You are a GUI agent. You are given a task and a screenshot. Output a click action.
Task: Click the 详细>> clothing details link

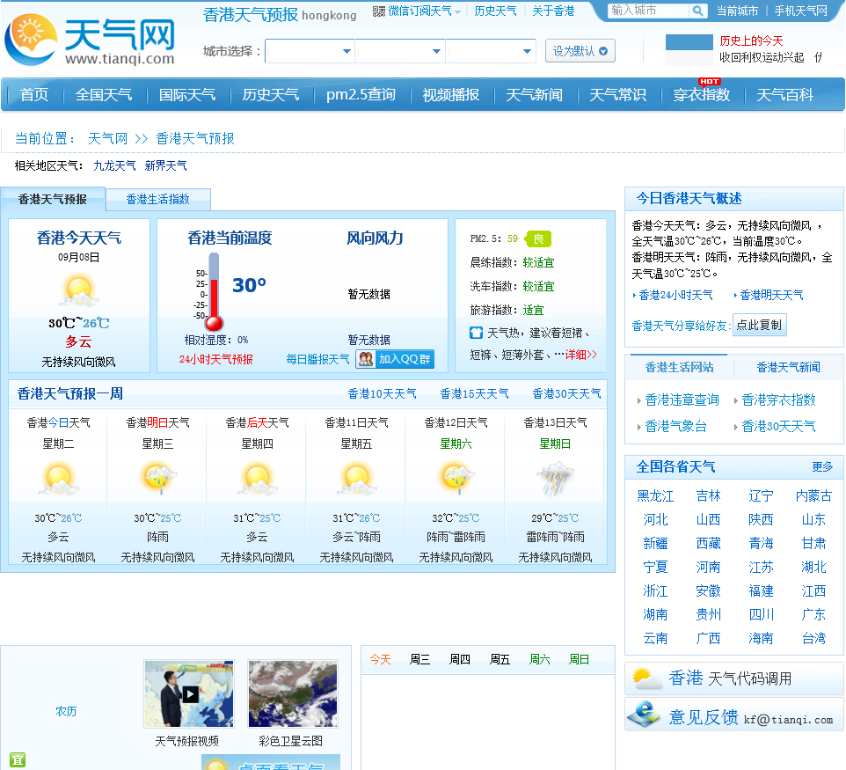coord(581,355)
